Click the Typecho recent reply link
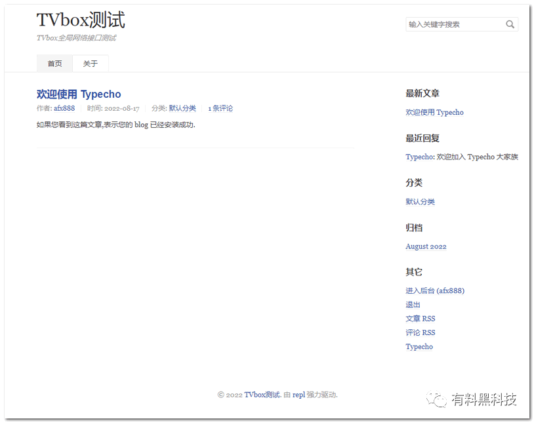 [419, 157]
